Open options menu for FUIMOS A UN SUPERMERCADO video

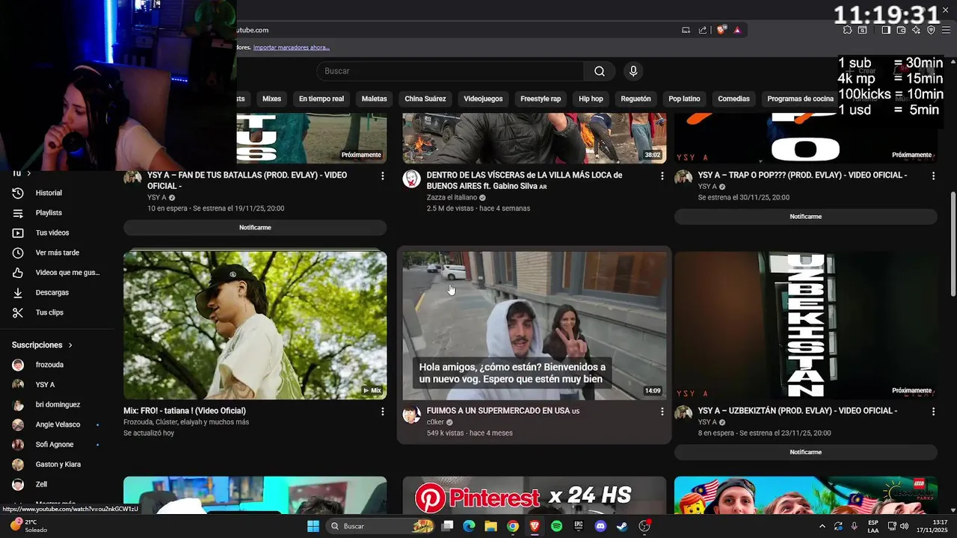[x=662, y=411]
